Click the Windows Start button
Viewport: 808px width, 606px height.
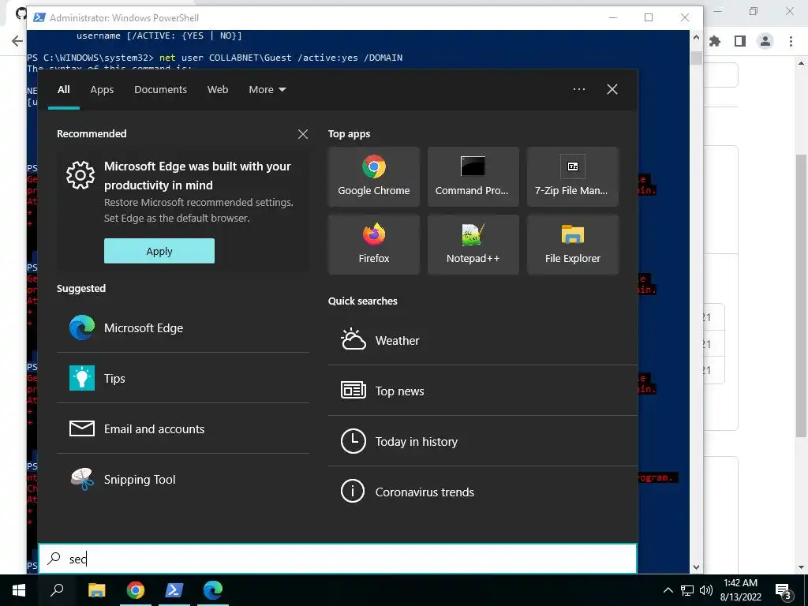(x=19, y=590)
